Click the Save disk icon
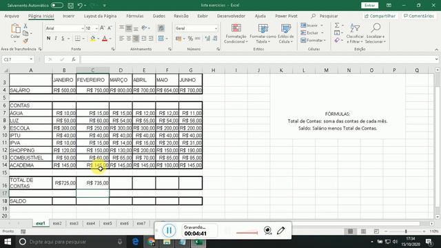This screenshot has width=441, height=248. [71, 6]
